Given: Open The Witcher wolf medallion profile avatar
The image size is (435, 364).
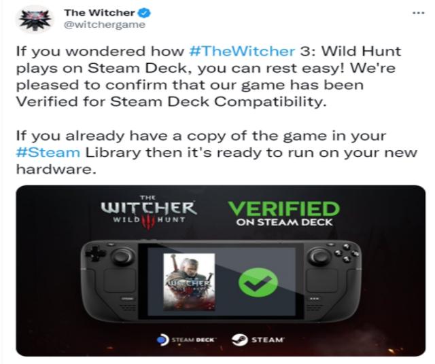Looking at the screenshot, I should (x=35, y=20).
